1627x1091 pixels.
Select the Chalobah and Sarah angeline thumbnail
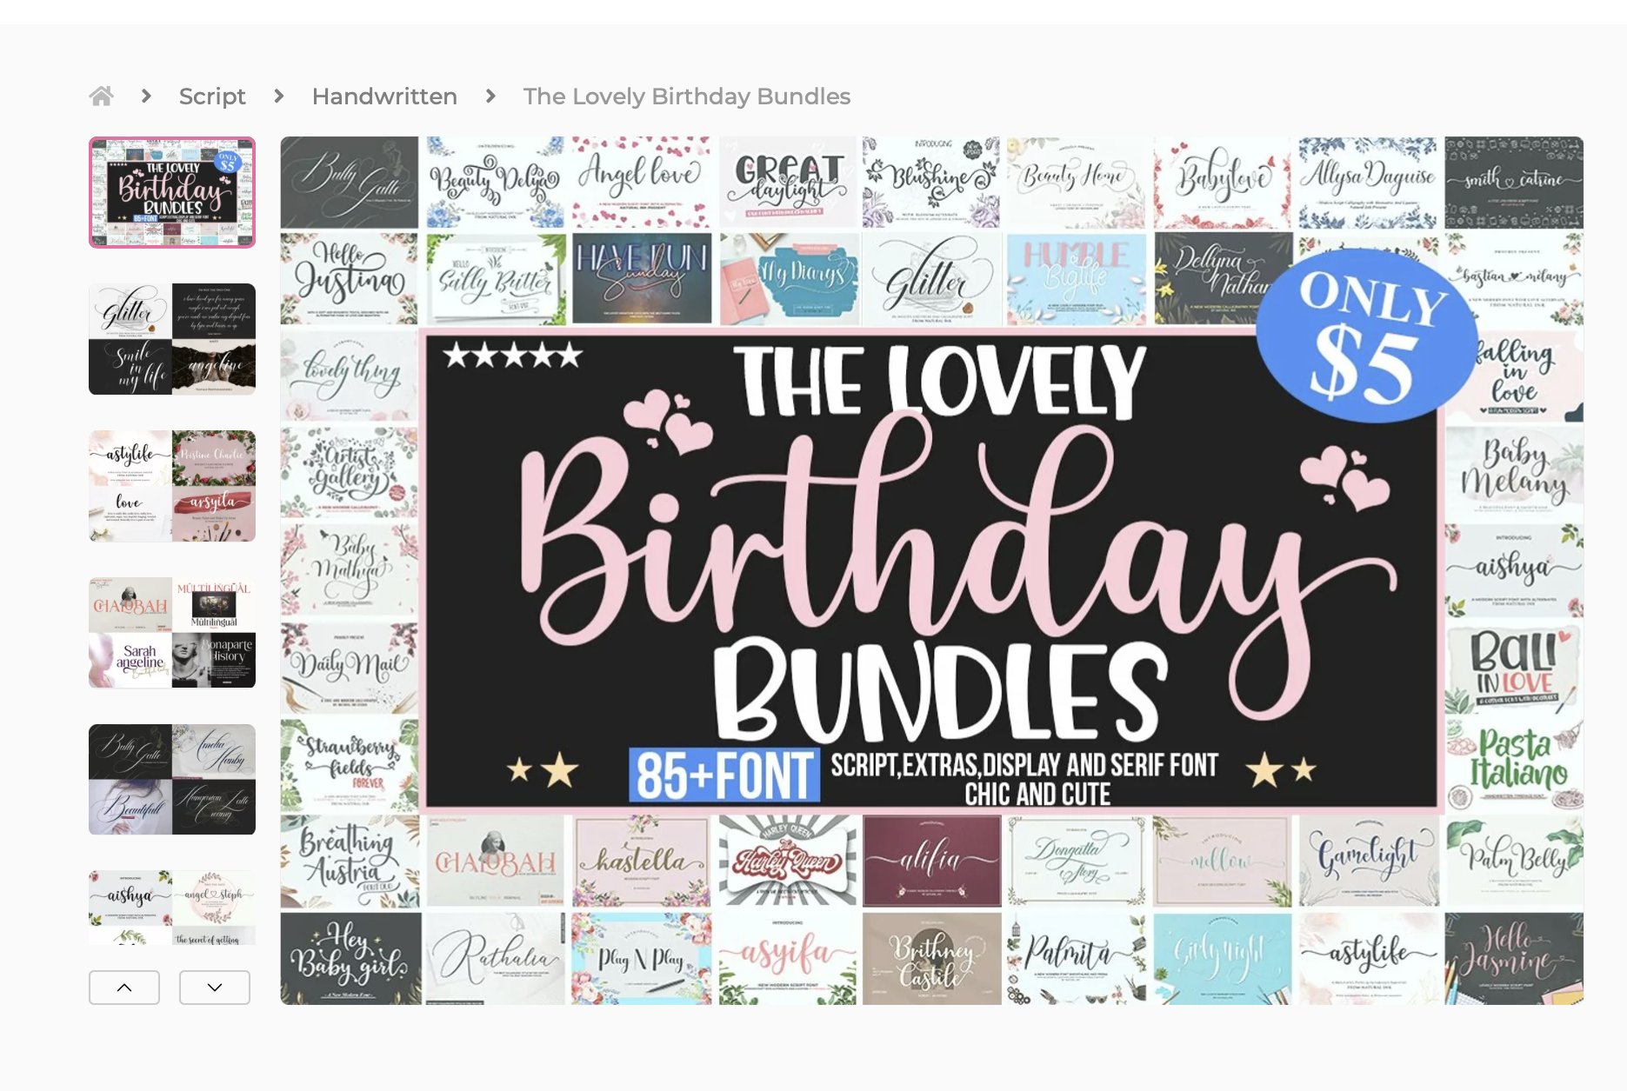(x=172, y=633)
